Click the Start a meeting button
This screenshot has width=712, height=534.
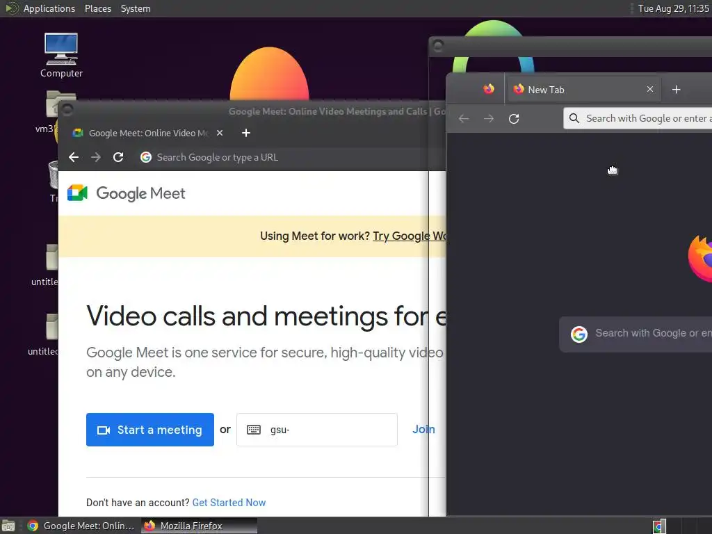point(150,430)
